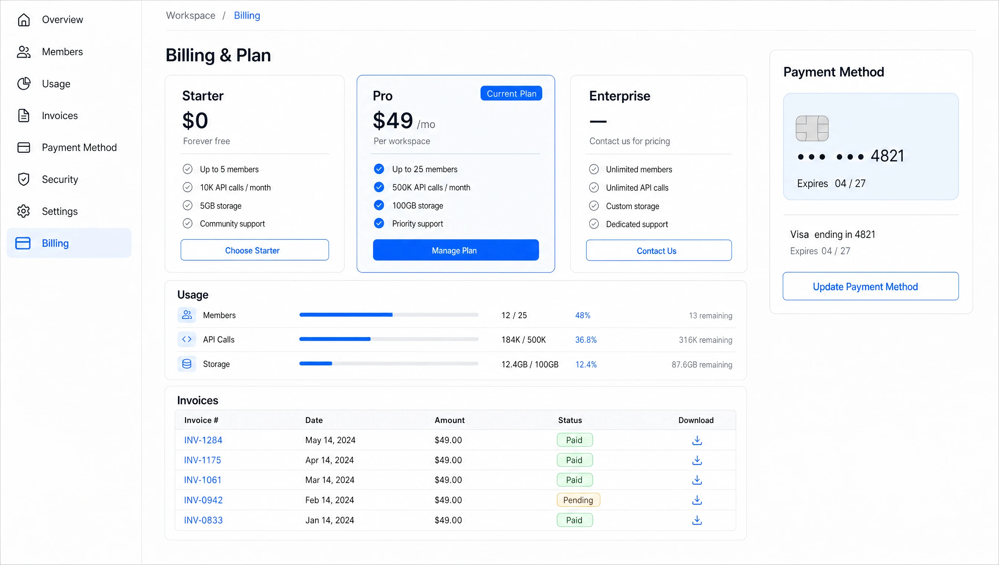Click the Payment Method card icon in sidebar

24,148
